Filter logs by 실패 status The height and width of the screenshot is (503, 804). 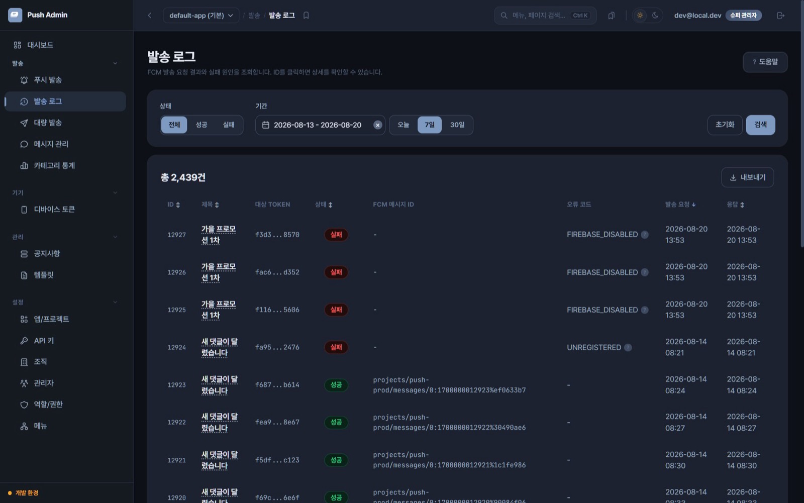tap(229, 125)
